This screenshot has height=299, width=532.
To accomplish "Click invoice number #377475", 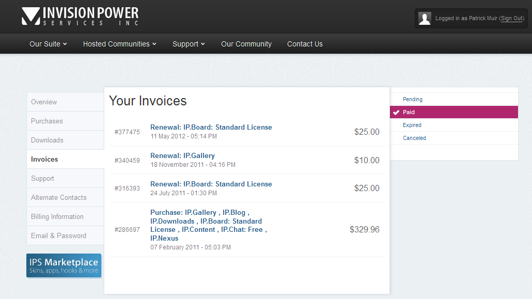I will coord(127,132).
